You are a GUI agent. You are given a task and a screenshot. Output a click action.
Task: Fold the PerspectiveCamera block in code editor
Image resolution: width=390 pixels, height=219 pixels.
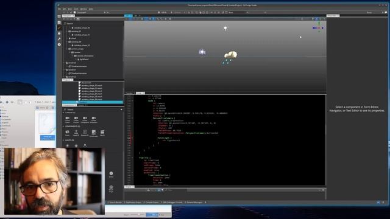tap(132, 118)
